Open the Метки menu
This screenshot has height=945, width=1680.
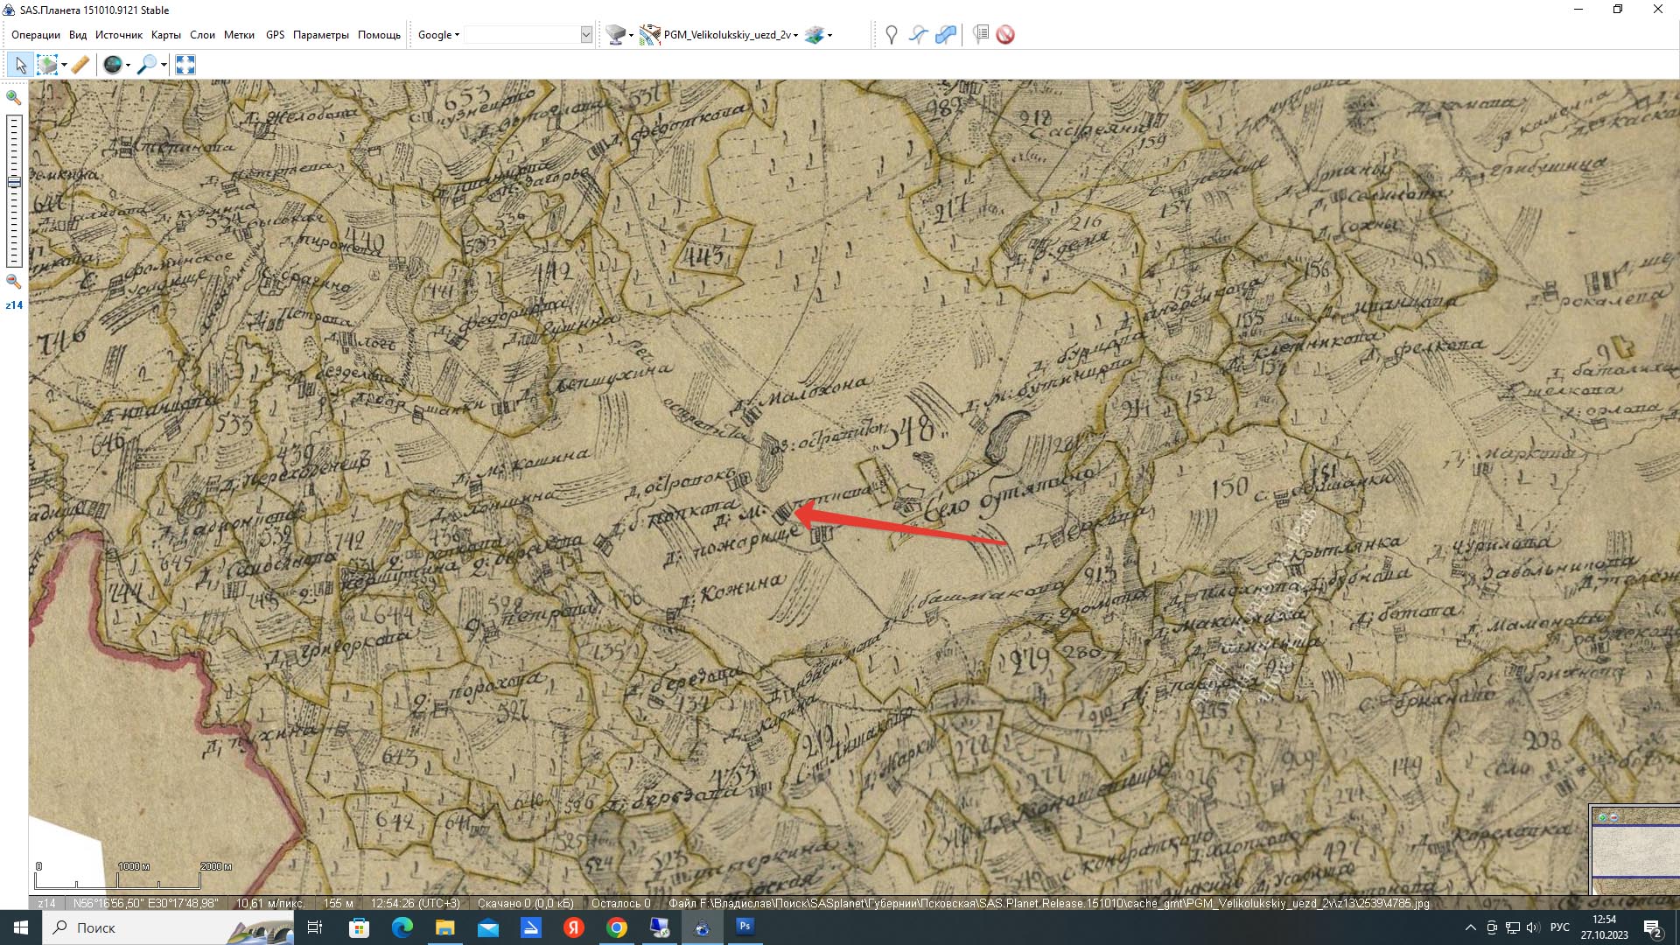pyautogui.click(x=239, y=35)
